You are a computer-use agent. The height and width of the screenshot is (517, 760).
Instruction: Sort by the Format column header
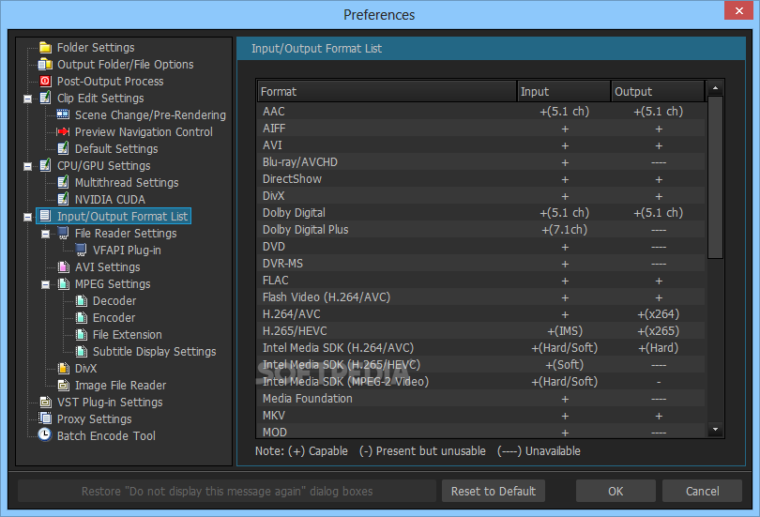pyautogui.click(x=387, y=92)
